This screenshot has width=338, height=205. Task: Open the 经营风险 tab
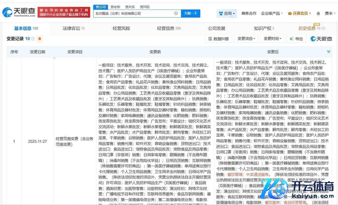pyautogui.click(x=121, y=28)
